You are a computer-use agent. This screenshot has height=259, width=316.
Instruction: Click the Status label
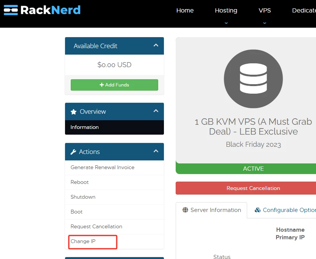pyautogui.click(x=222, y=257)
